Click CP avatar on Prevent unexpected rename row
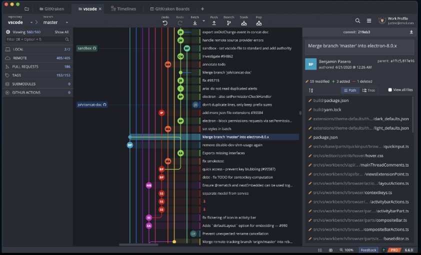The height and width of the screenshot is (255, 421). pyautogui.click(x=193, y=233)
